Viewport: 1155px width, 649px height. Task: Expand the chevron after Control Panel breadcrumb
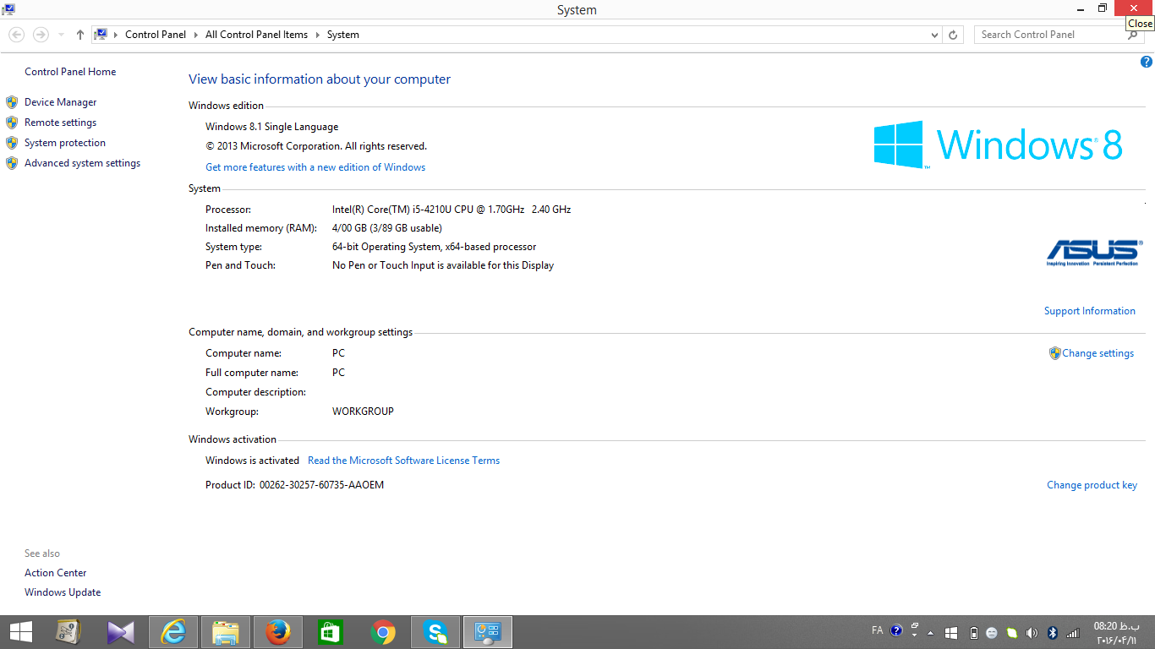[196, 35]
